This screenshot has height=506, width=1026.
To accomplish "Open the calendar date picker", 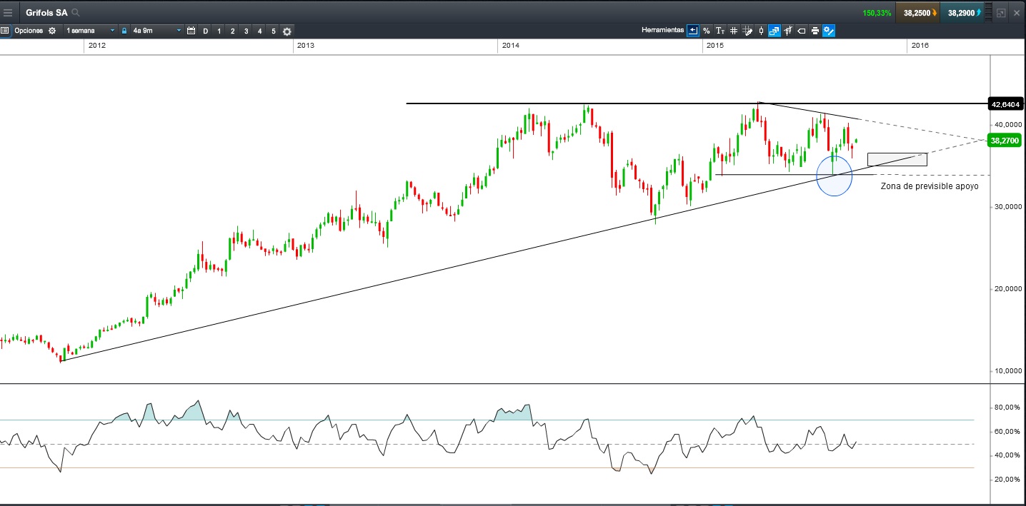I will click(x=191, y=31).
